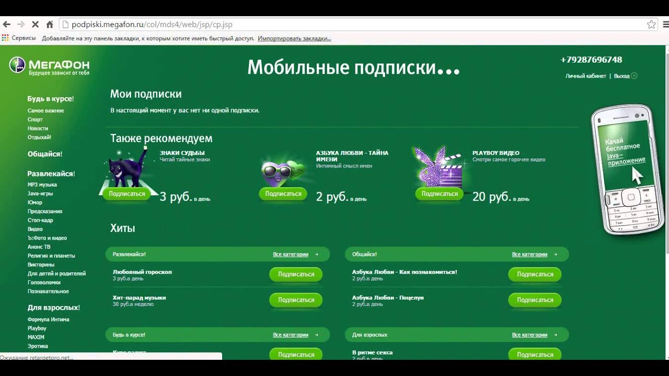Select Отдыхай! in sidebar

(x=39, y=137)
